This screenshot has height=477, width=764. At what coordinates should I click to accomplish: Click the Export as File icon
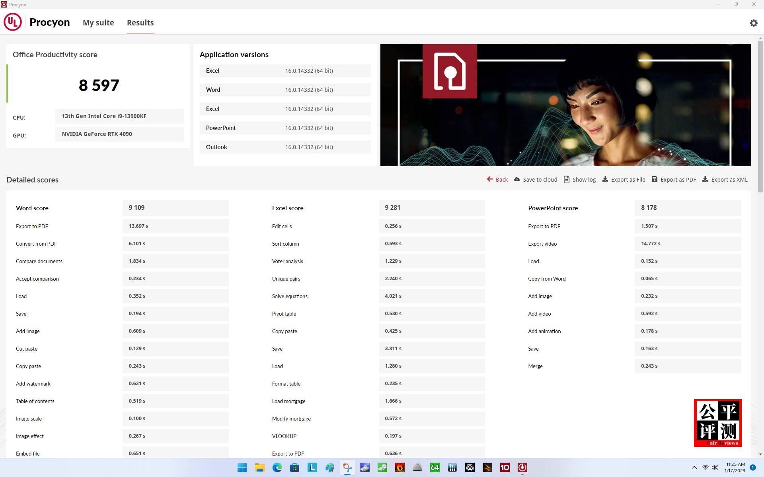(605, 179)
